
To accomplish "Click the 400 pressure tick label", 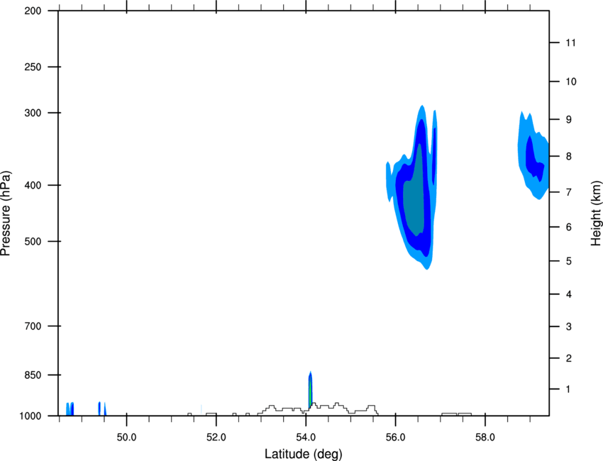I will pyautogui.click(x=33, y=185).
